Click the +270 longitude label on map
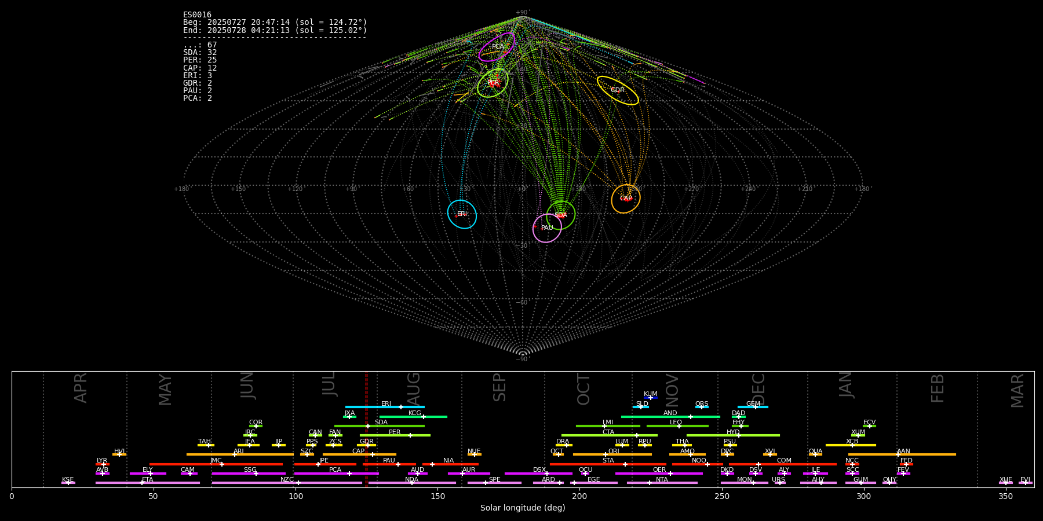 click(x=691, y=189)
